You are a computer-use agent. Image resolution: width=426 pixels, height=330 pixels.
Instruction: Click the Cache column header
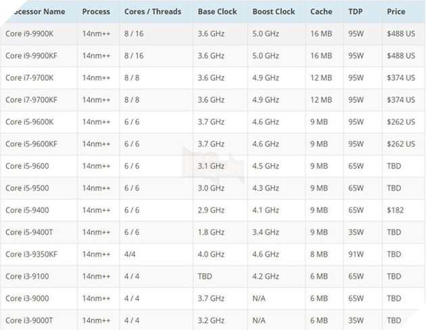[x=321, y=12]
